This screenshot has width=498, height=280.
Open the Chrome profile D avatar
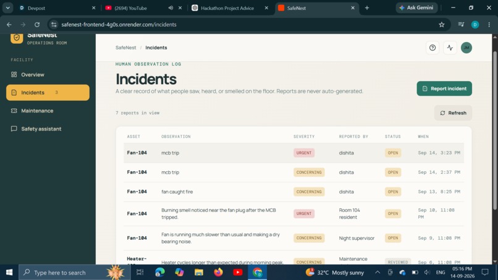475,25
